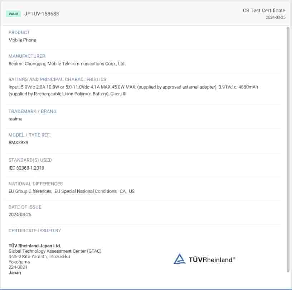The image size is (292, 290).
Task: Click the TÜV Rheinland Japan Ltd. issuer name
Action: point(35,246)
